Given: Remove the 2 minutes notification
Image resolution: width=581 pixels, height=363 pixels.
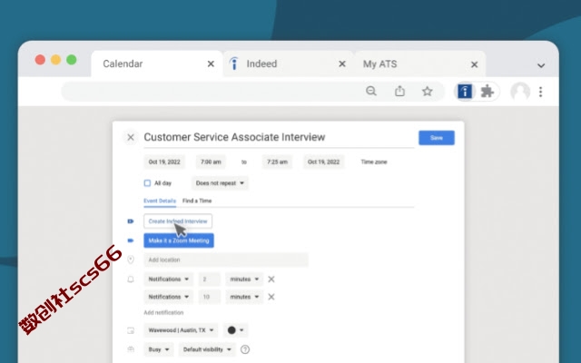Looking at the screenshot, I should pyautogui.click(x=271, y=280).
